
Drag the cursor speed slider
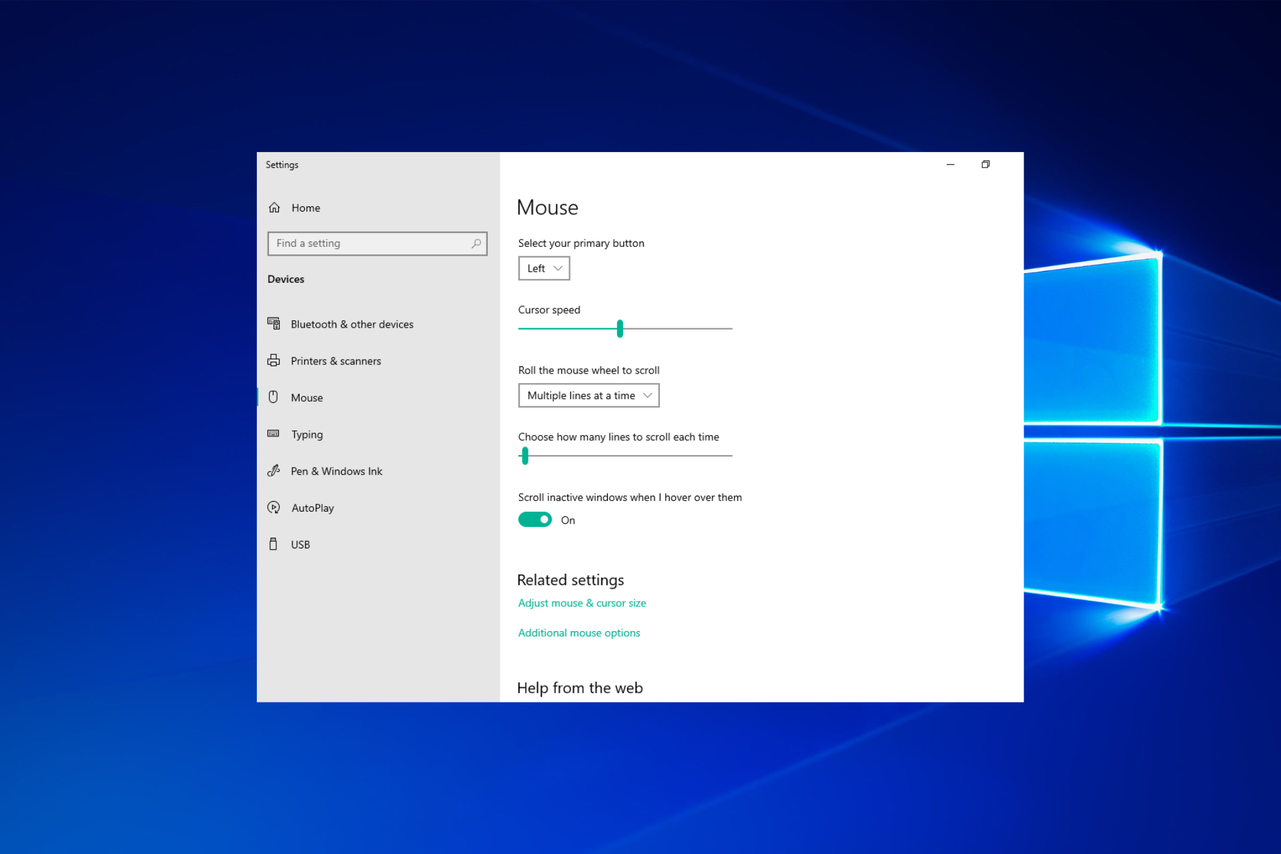click(x=620, y=329)
